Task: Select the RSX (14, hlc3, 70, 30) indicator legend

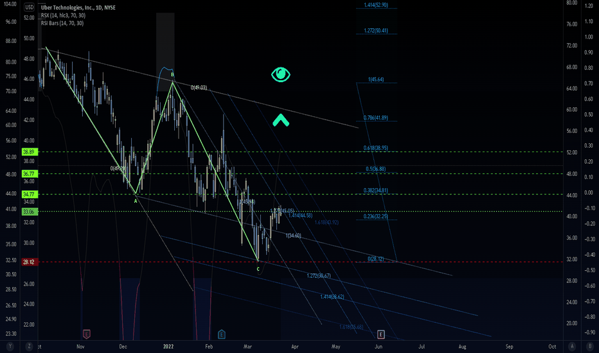Action: tap(63, 15)
